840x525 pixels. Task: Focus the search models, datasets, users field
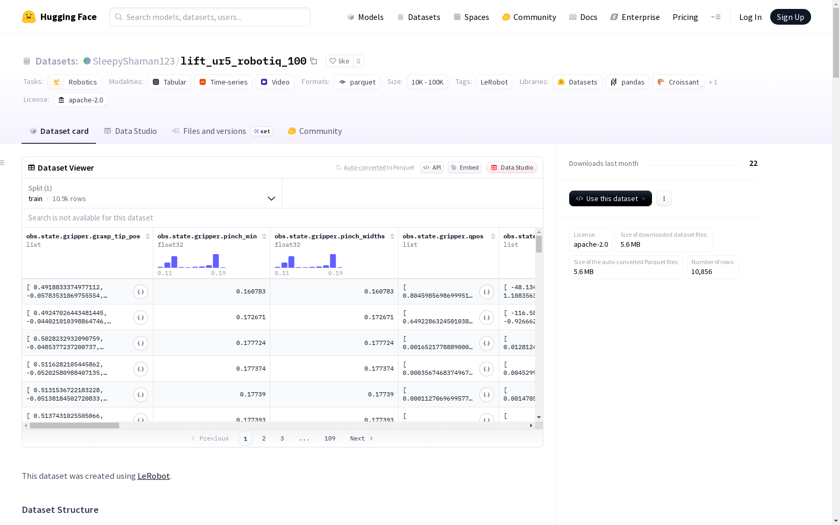click(x=210, y=17)
